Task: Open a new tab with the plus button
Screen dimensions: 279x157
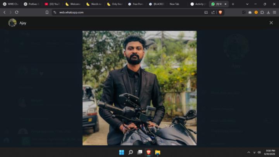Action: [x=233, y=4]
